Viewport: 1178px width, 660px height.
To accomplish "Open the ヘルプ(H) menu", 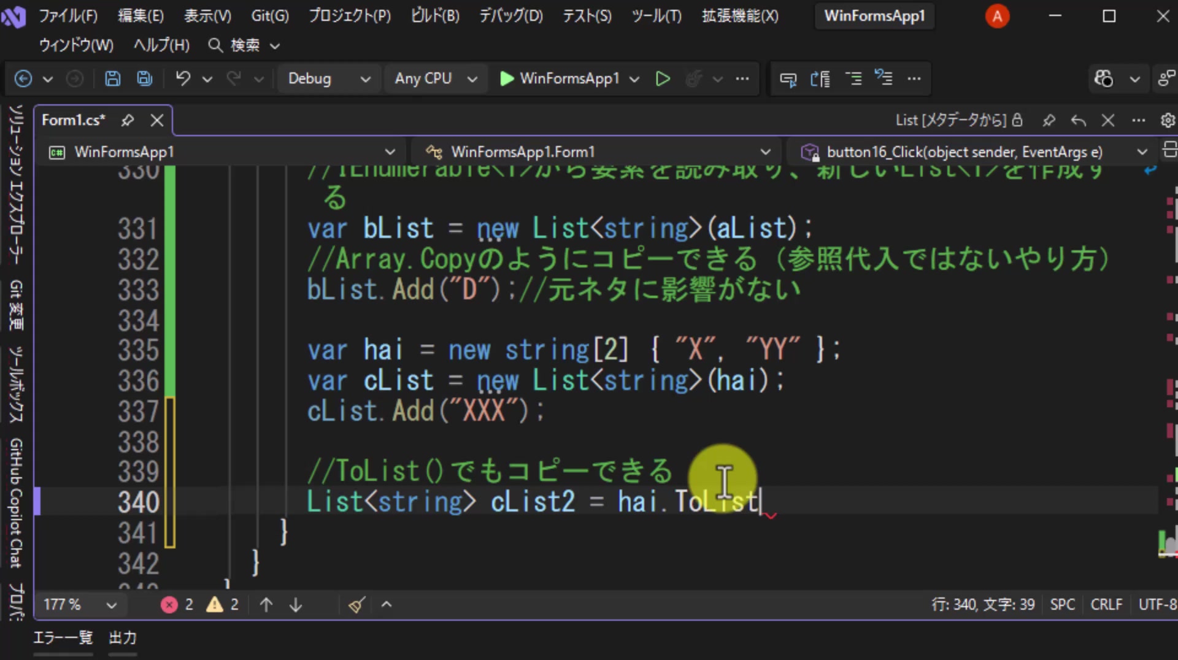I will (x=161, y=45).
